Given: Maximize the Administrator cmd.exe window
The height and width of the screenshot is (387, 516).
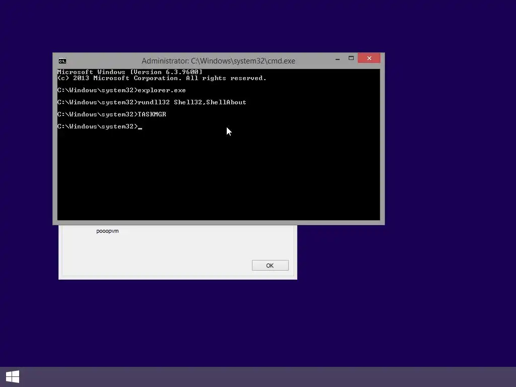Looking at the screenshot, I should pos(351,58).
